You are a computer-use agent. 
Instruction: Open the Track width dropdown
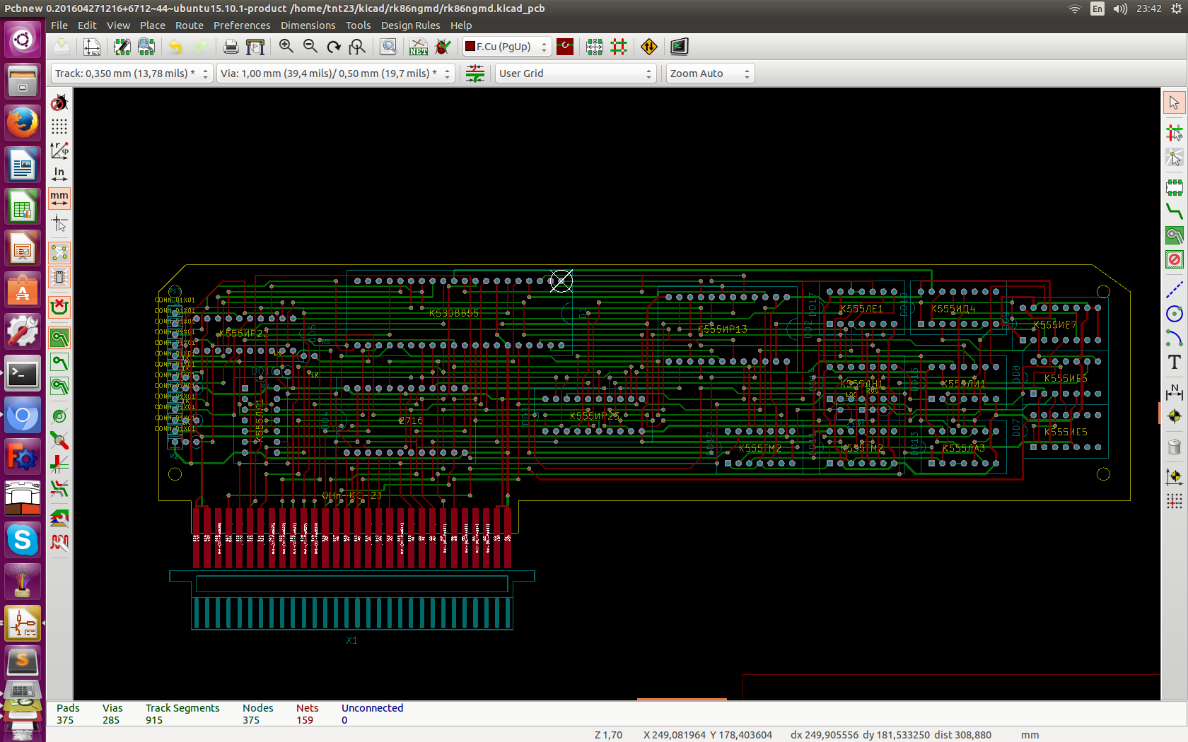[132, 73]
